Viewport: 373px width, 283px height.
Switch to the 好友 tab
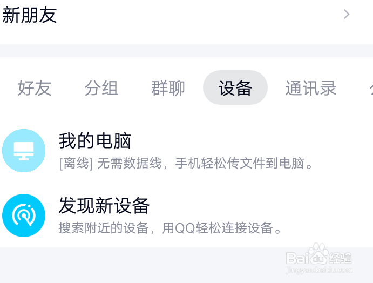(35, 88)
